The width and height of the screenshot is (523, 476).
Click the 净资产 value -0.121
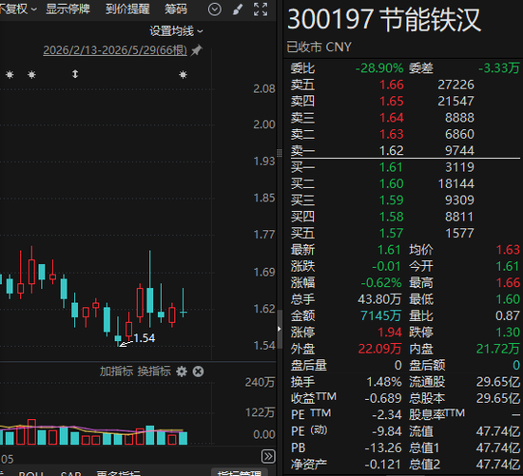[383, 465]
